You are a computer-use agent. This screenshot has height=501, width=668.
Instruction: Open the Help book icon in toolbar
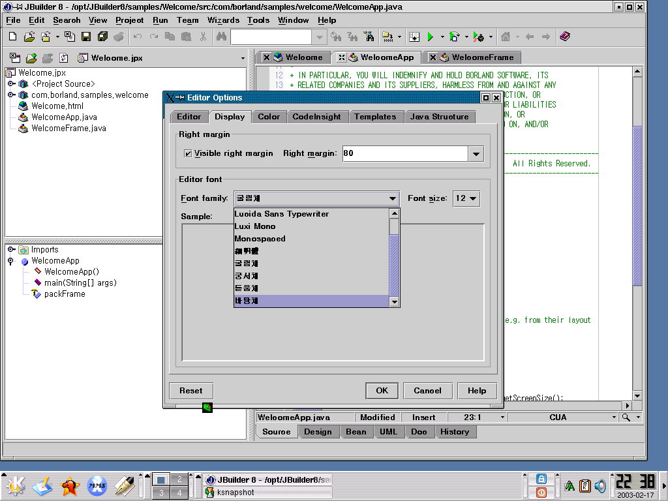click(565, 37)
